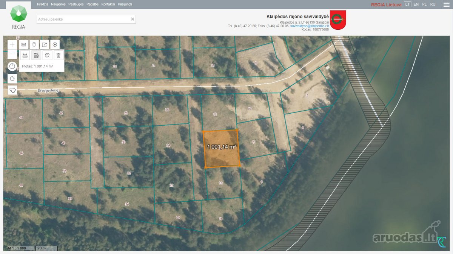Viewport: 453px width, 254px height.
Task: Click the REGIA Lietuva link
Action: click(x=386, y=5)
